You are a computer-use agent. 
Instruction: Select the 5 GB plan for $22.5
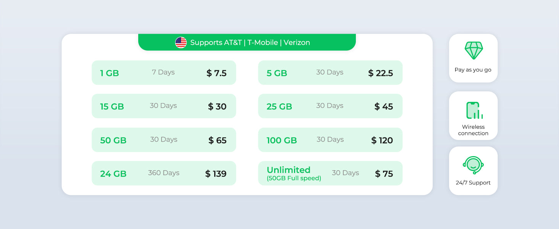tap(330, 73)
